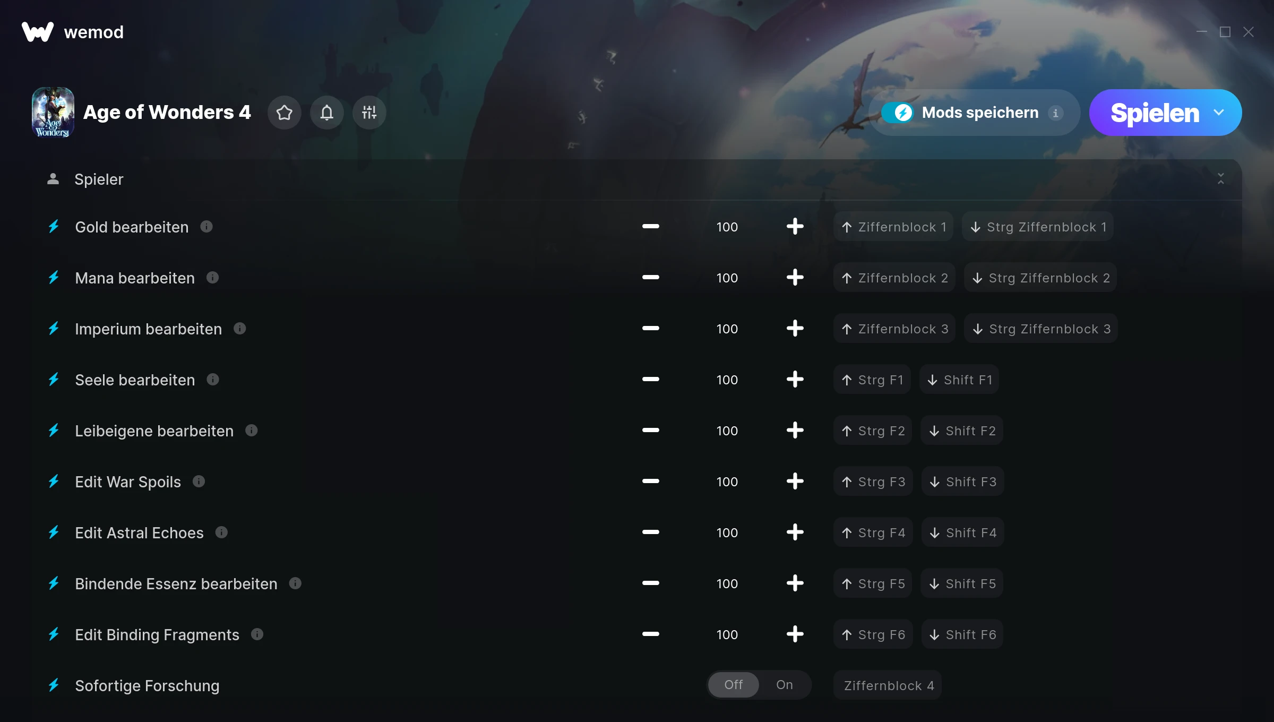Click info icon beside Mods speichern

tap(1056, 113)
